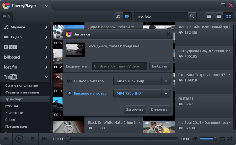Click the Загрузить button
The width and height of the screenshot is (236, 145).
tap(135, 109)
